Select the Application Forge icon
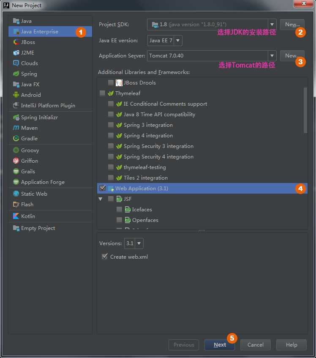The width and height of the screenshot is (316, 358). [x=16, y=182]
